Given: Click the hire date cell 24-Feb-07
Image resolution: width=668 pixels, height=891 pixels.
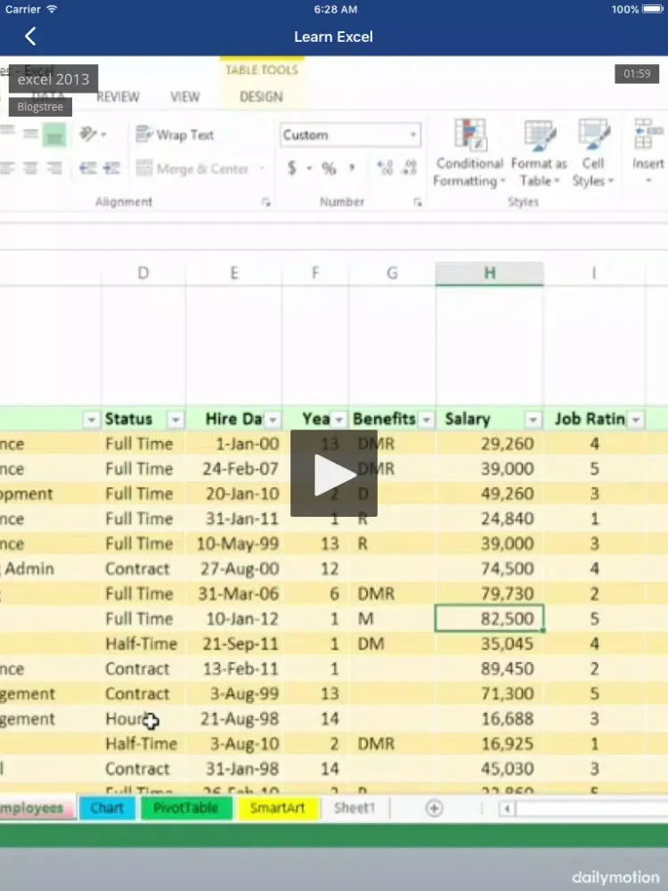Looking at the screenshot, I should (233, 469).
